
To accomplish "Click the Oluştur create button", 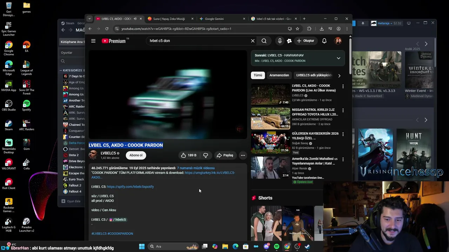I will [x=305, y=41].
